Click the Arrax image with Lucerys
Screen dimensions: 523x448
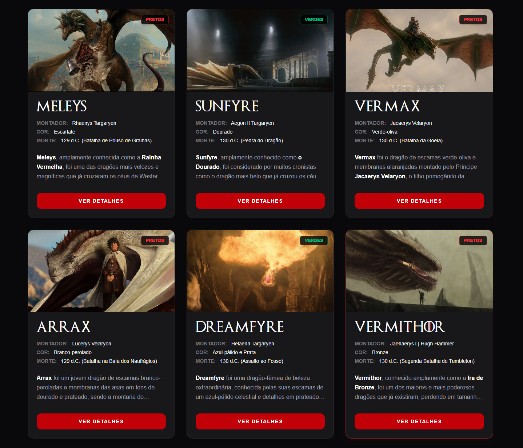[x=101, y=271]
